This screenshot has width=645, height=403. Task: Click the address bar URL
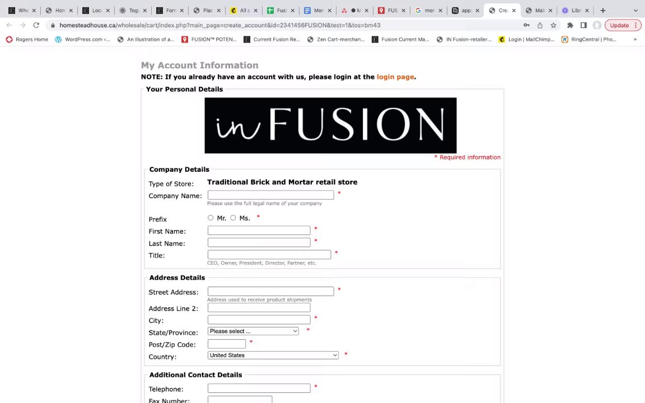[219, 25]
